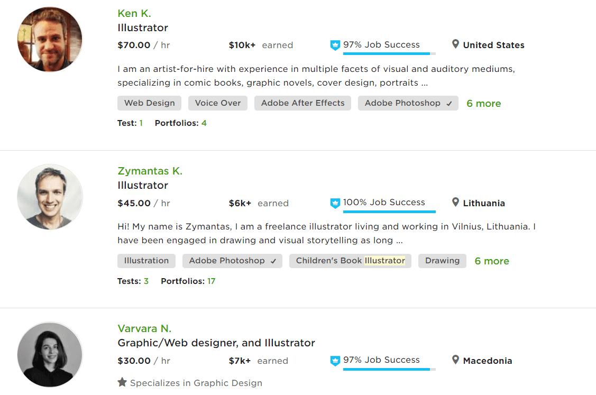596x395 pixels.
Task: Click the location pin beside Macedonia
Action: (455, 360)
